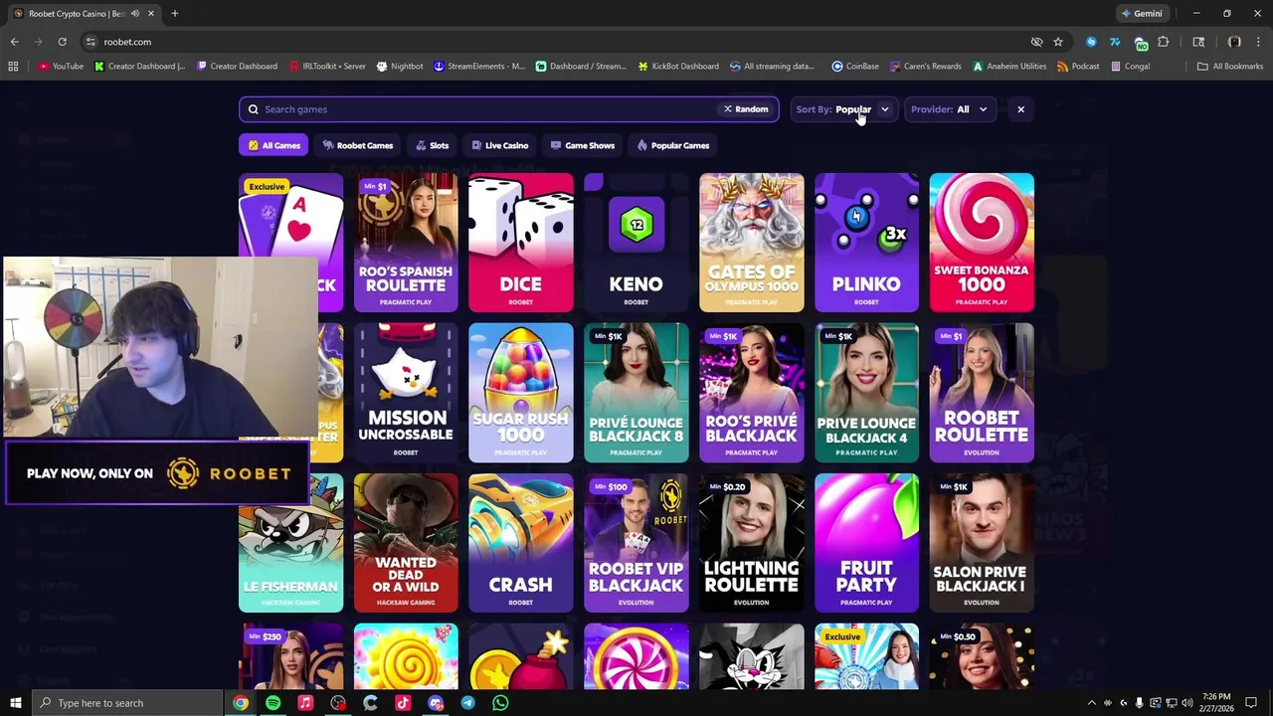Open the Chrome profile avatar

[1234, 42]
